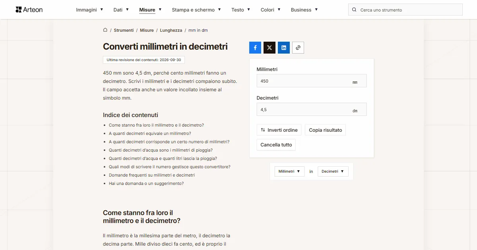The width and height of the screenshot is (477, 250).
Task: Open the Dati menu
Action: (x=121, y=10)
